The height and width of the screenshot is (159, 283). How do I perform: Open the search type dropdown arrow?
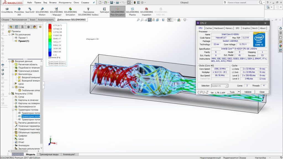click(x=264, y=2)
